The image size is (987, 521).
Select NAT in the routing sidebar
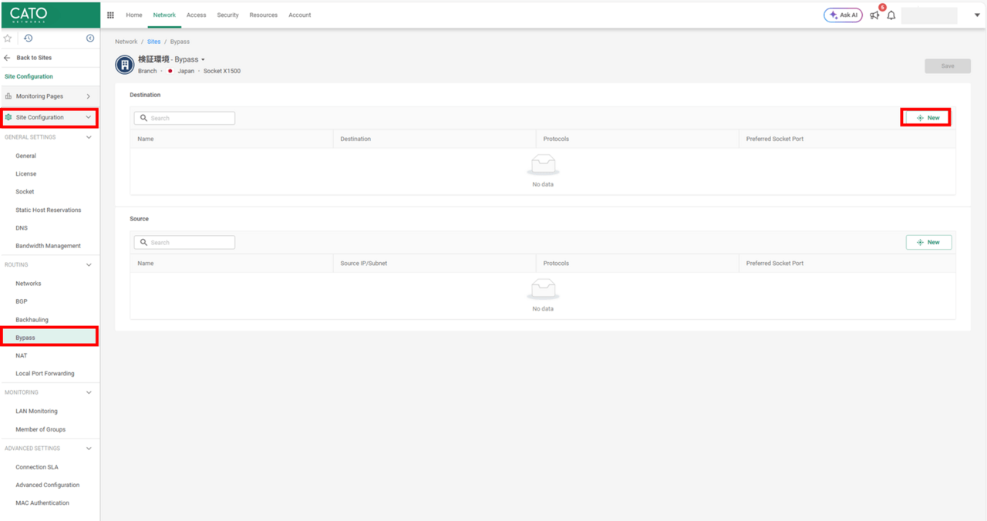tap(22, 355)
